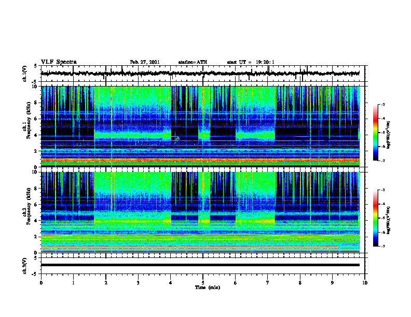Click the log(PSD) label of the upper color bar
Viewport: 411px width, 317px height.
point(389,135)
